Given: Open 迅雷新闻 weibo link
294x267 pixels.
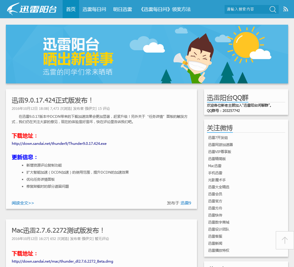Looking at the screenshot, I should [215, 244].
